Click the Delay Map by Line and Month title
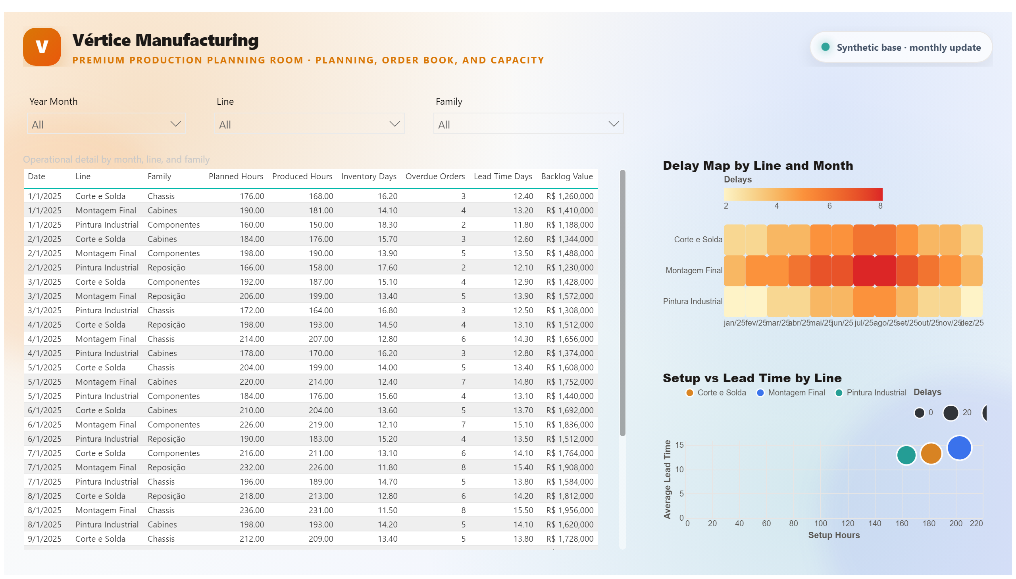 tap(758, 165)
